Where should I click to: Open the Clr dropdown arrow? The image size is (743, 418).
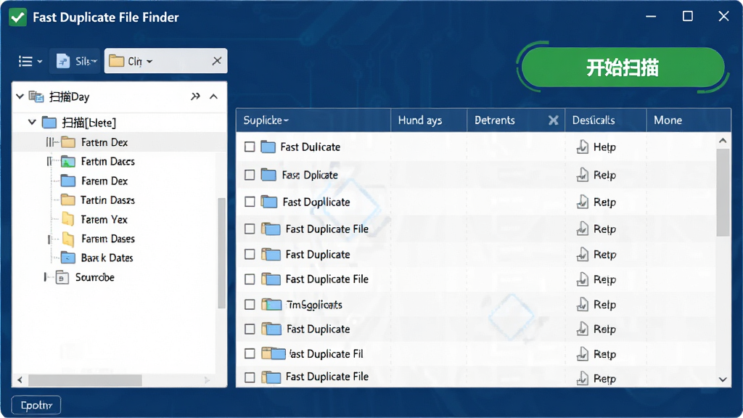point(149,61)
